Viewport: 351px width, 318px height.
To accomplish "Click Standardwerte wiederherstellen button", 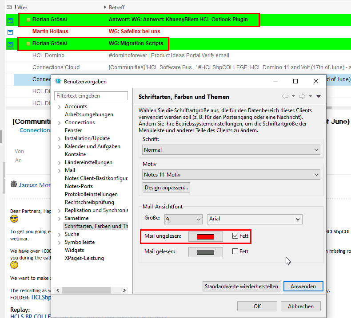I will click(x=241, y=287).
